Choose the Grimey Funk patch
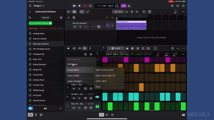Viewport: 214px width, 120px height. (x=45, y=80)
